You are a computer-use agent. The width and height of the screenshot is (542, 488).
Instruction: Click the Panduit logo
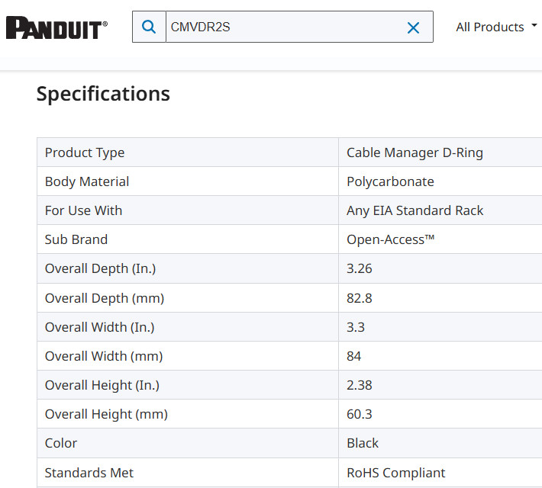[56, 27]
